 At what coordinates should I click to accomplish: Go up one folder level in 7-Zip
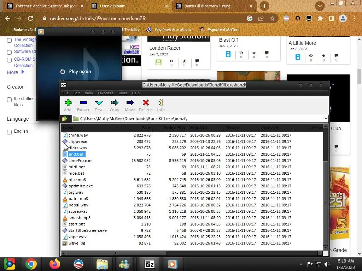pos(65,119)
